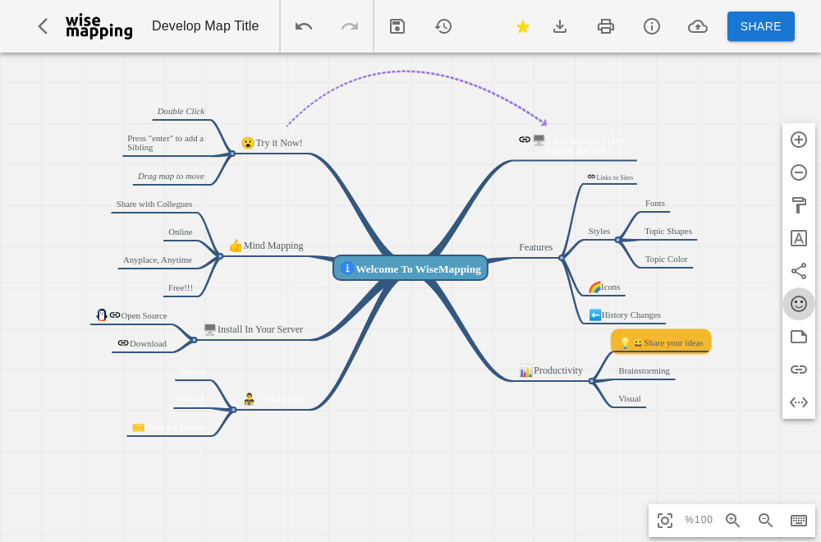Viewport: 821px width, 542px height.
Task: Select the Share with Collegues subtopic
Action: click(x=154, y=204)
